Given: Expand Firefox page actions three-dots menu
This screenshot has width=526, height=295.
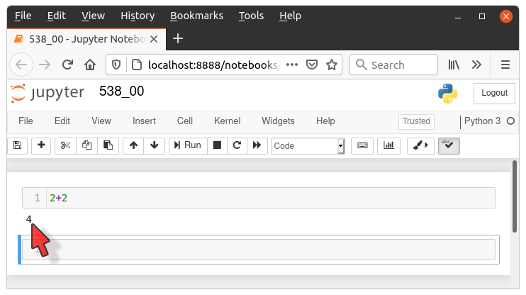Looking at the screenshot, I should coord(292,65).
